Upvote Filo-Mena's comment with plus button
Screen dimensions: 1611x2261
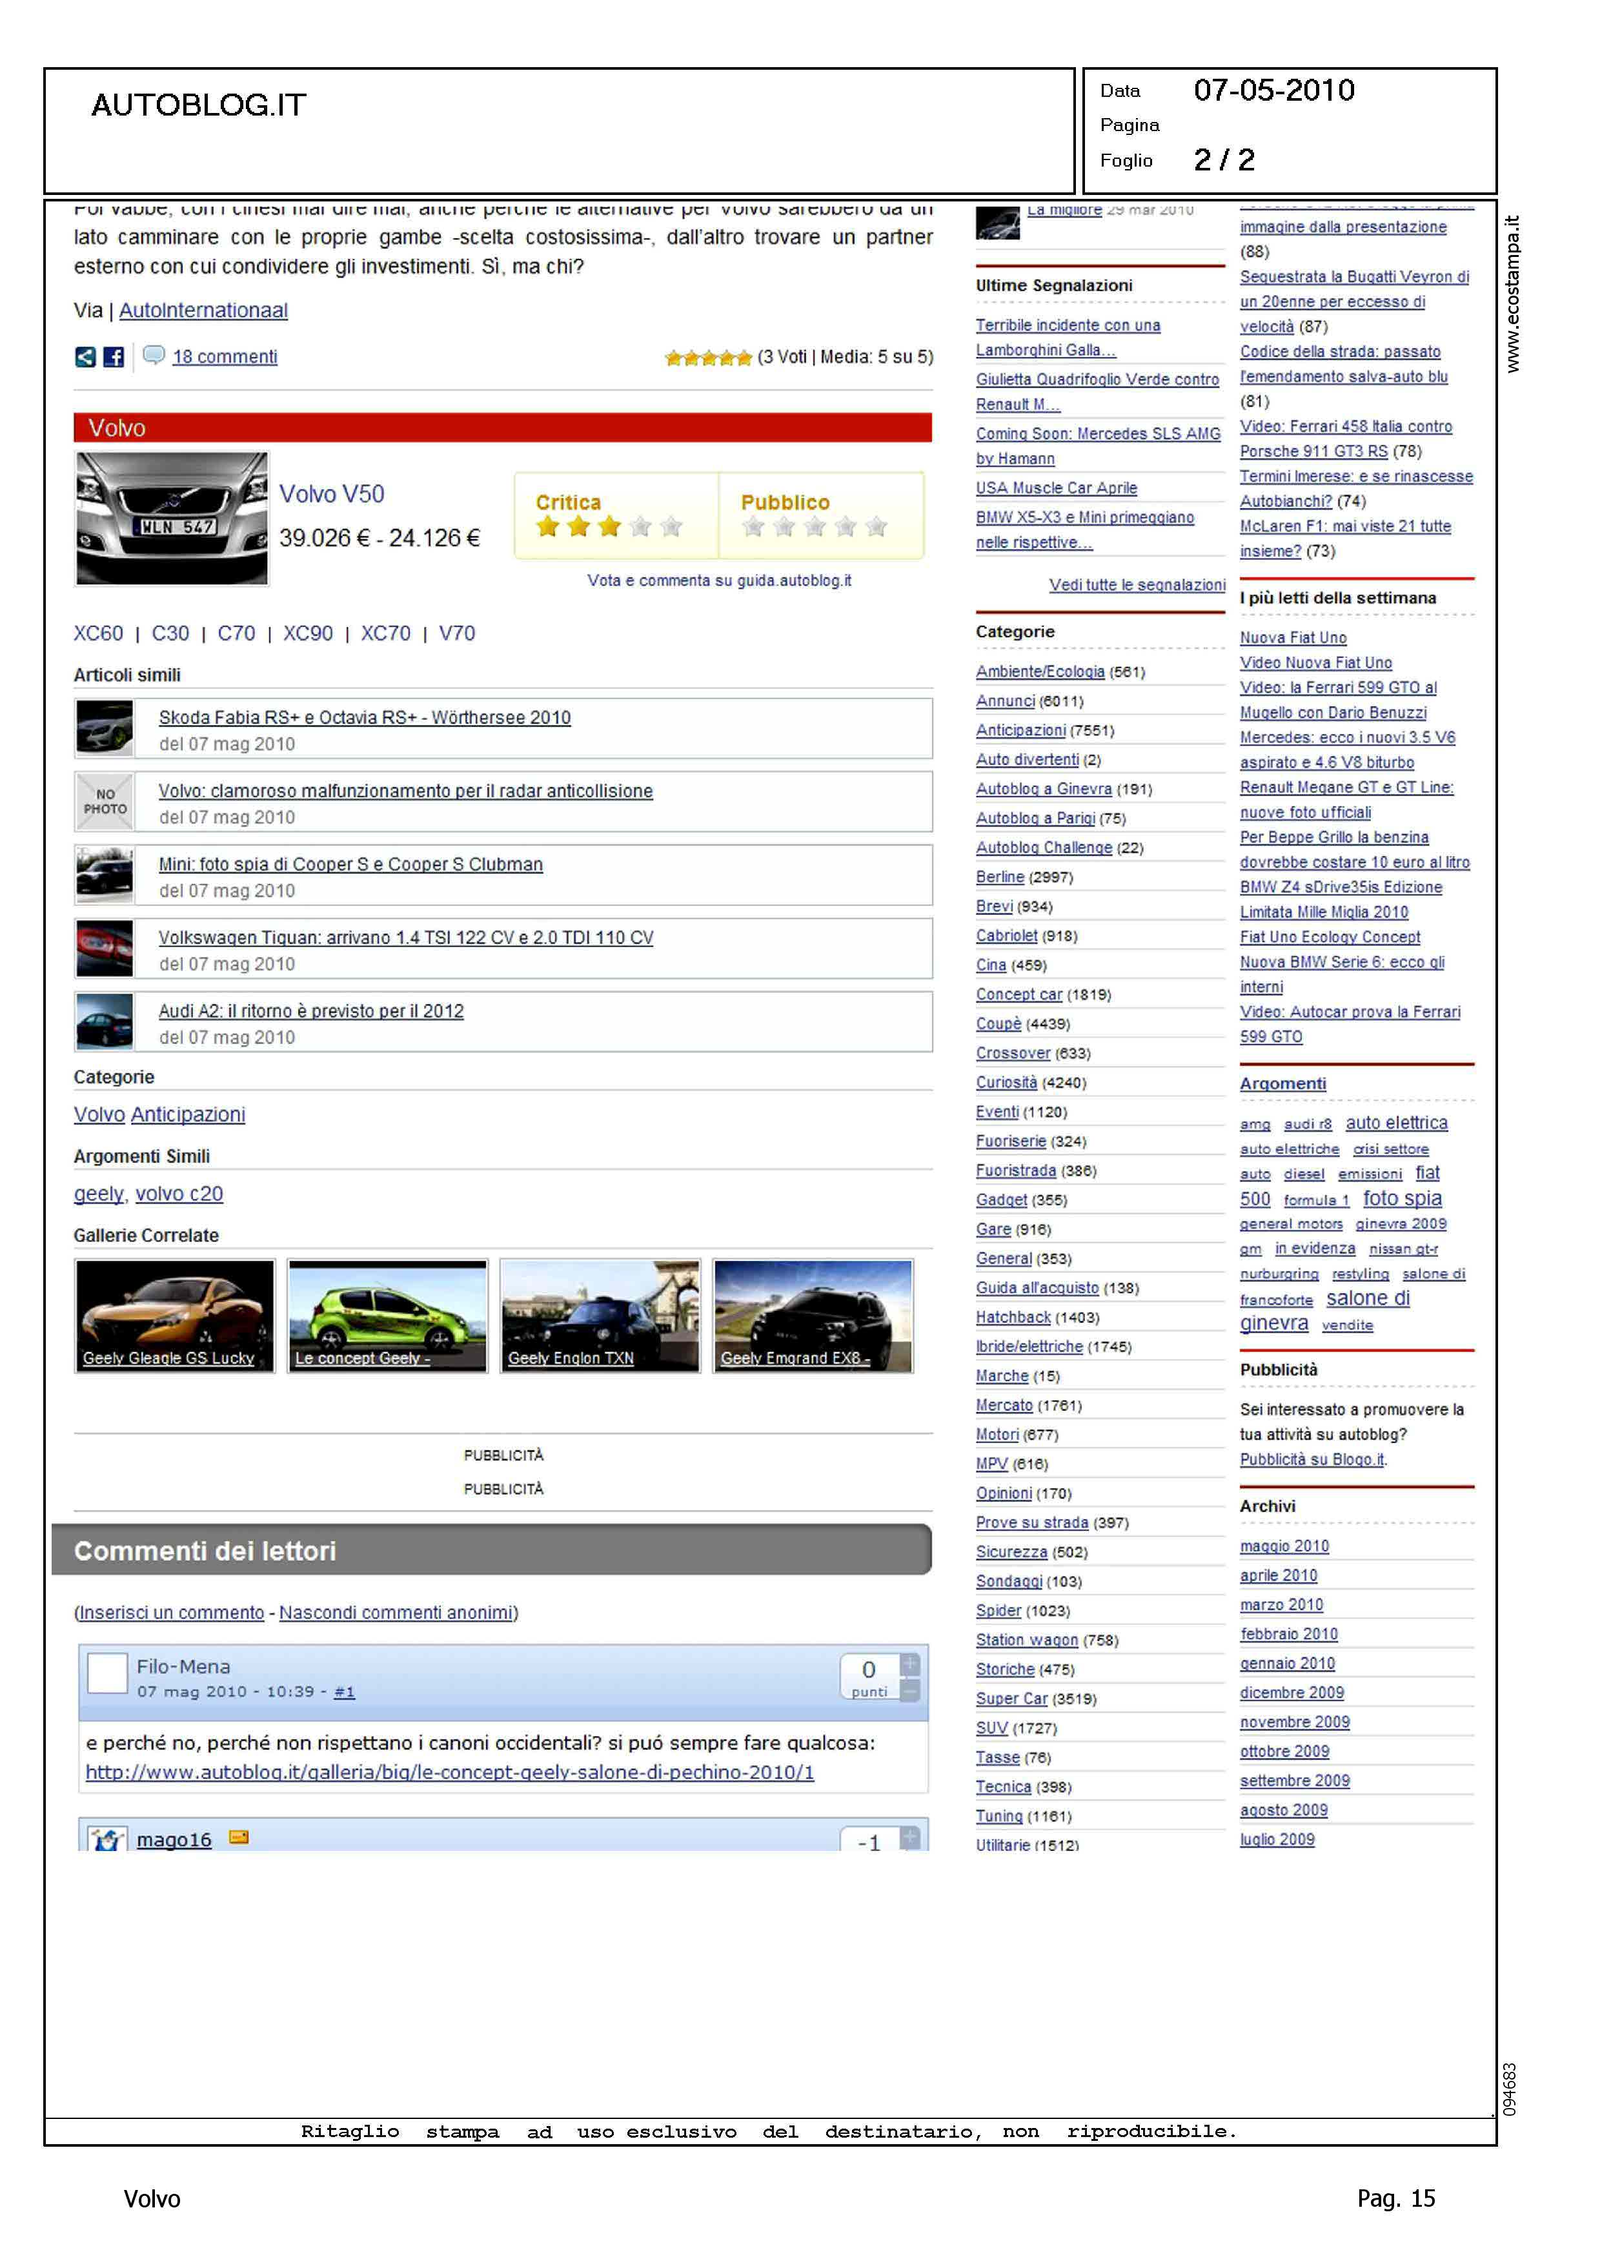[x=909, y=1664]
